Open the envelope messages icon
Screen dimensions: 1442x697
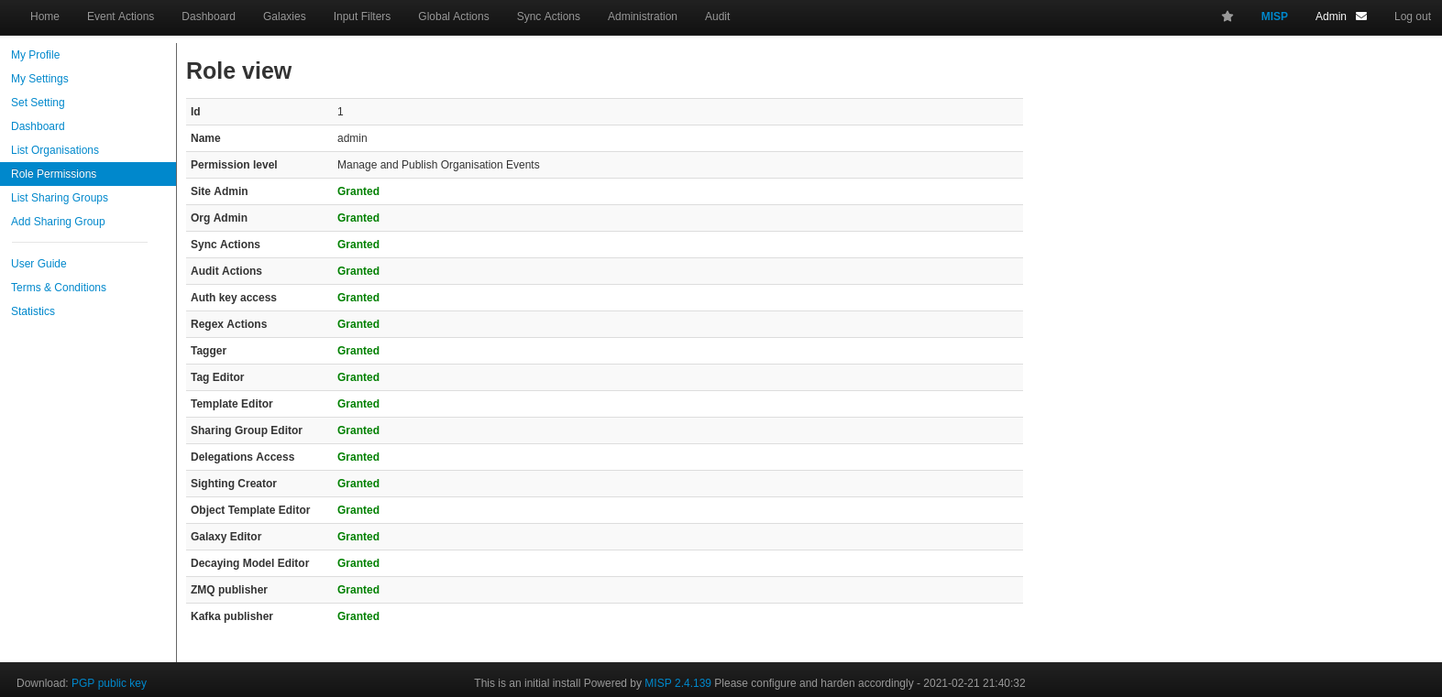[x=1361, y=16]
